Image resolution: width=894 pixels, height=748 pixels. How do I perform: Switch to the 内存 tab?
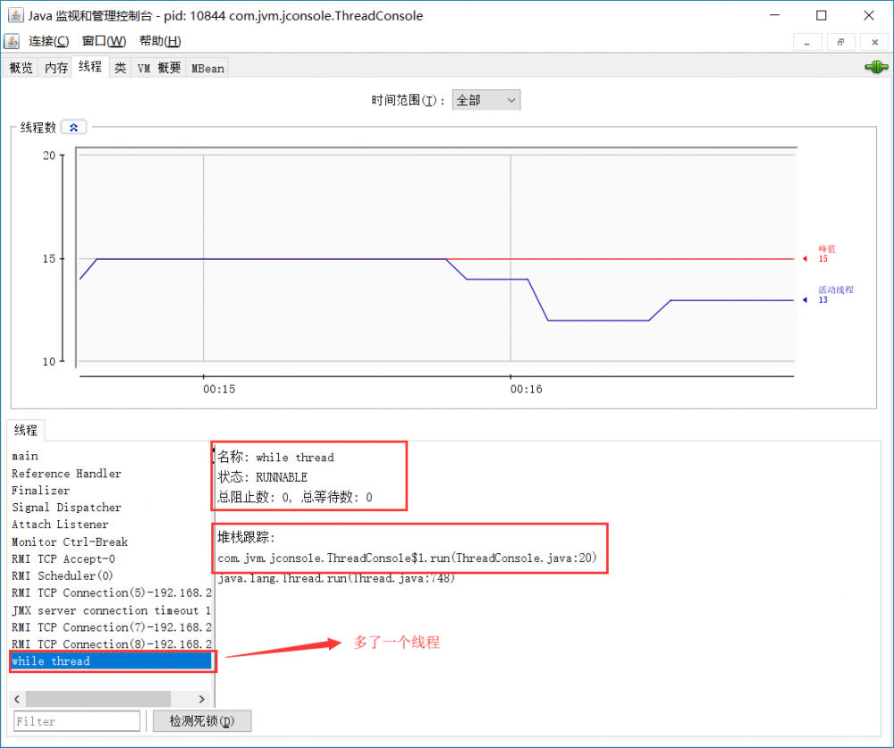(55, 68)
